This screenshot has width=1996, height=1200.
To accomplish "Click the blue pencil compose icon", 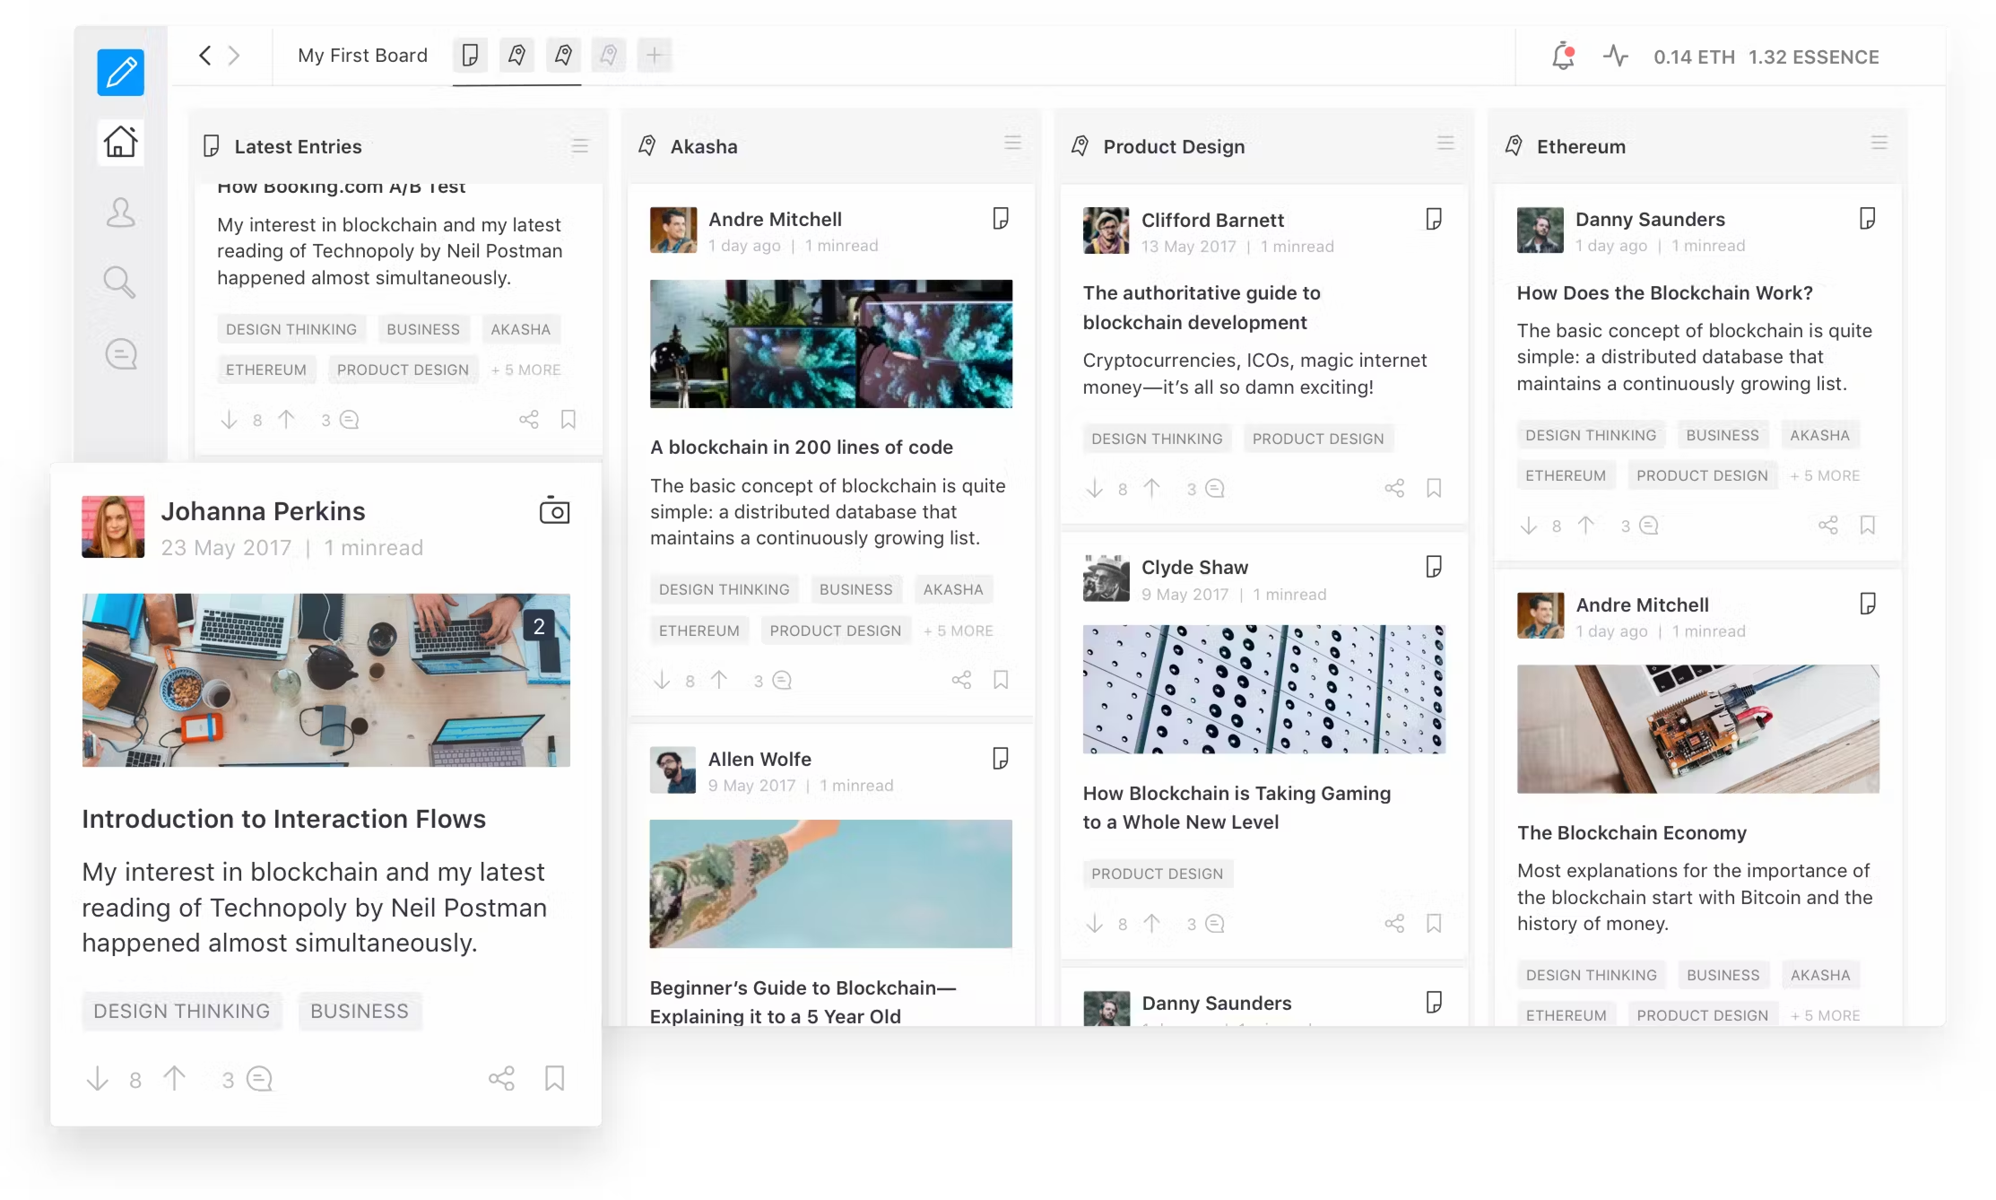I will (x=121, y=72).
